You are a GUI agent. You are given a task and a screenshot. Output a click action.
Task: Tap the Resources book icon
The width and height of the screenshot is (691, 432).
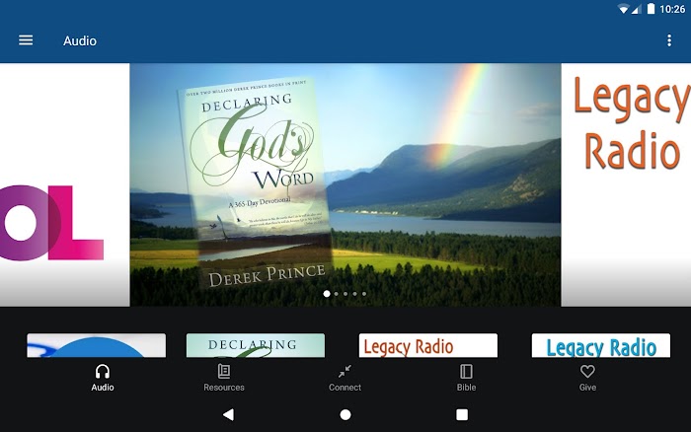click(x=224, y=371)
